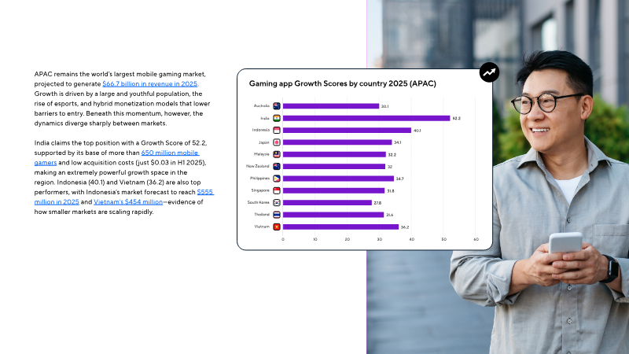Click the Thailand flag icon
This screenshot has width=629, height=354.
tap(277, 215)
